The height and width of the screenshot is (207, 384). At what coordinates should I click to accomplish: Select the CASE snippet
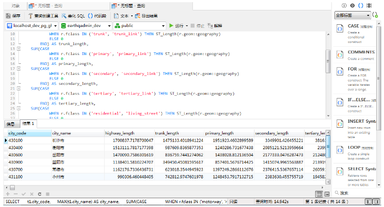355,34
